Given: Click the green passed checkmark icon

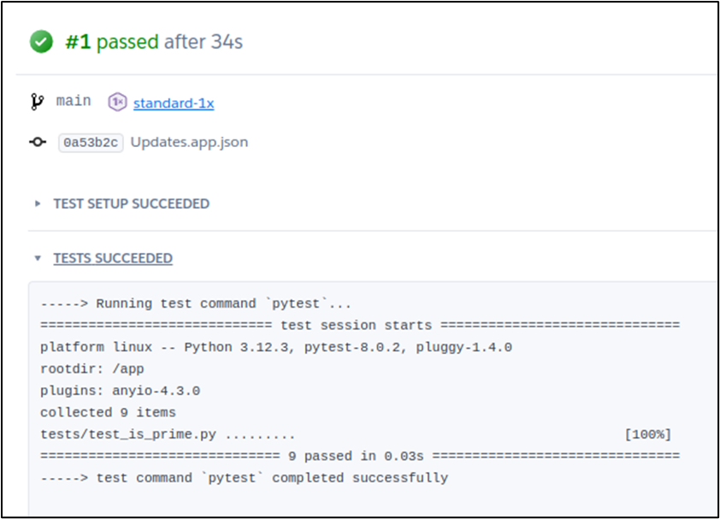Looking at the screenshot, I should coord(41,41).
